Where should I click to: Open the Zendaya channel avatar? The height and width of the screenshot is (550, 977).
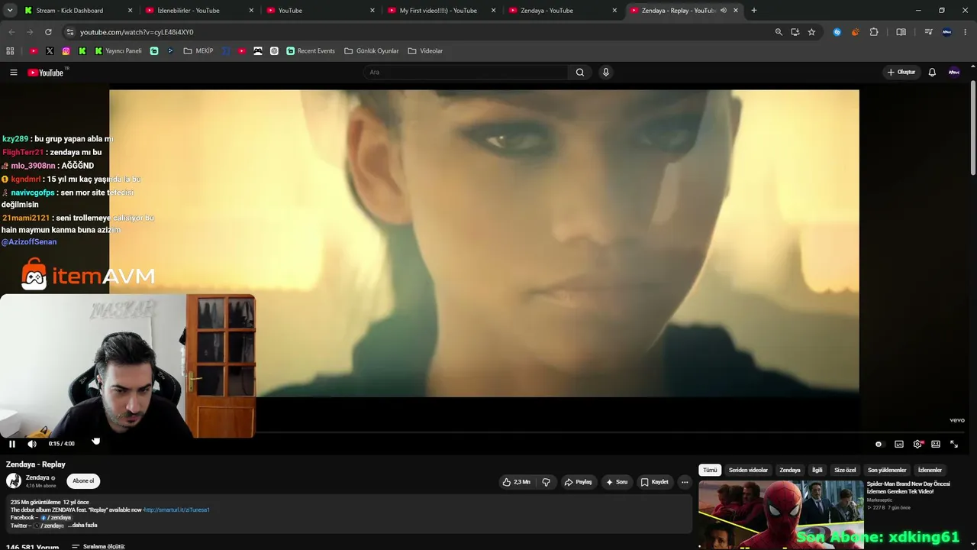coord(14,480)
